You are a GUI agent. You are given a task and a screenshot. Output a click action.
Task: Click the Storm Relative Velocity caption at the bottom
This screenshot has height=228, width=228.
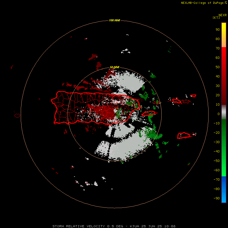click(114, 226)
